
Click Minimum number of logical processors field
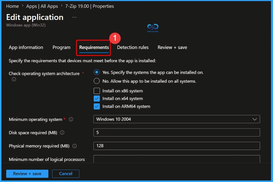coord(177,159)
